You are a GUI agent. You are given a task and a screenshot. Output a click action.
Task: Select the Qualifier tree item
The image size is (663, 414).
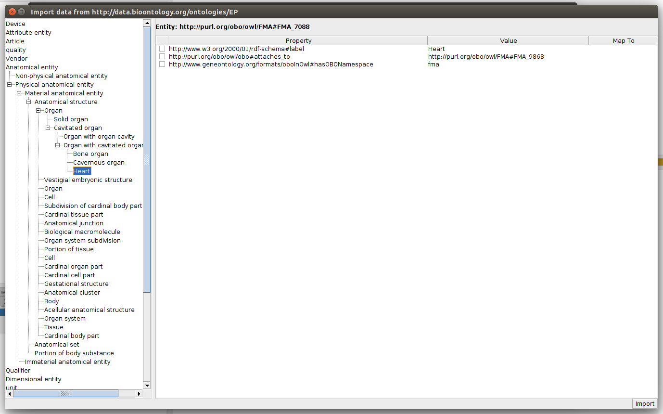pyautogui.click(x=18, y=370)
